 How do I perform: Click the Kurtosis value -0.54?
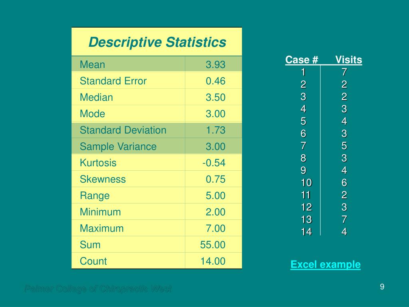tap(214, 163)
